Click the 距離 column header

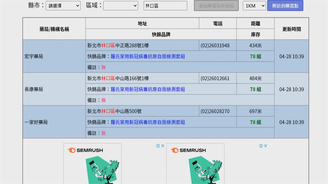click(x=255, y=24)
